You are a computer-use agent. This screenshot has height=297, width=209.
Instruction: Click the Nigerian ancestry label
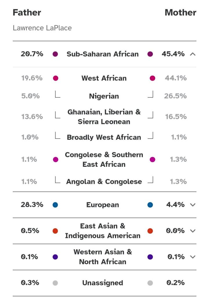click(x=104, y=96)
